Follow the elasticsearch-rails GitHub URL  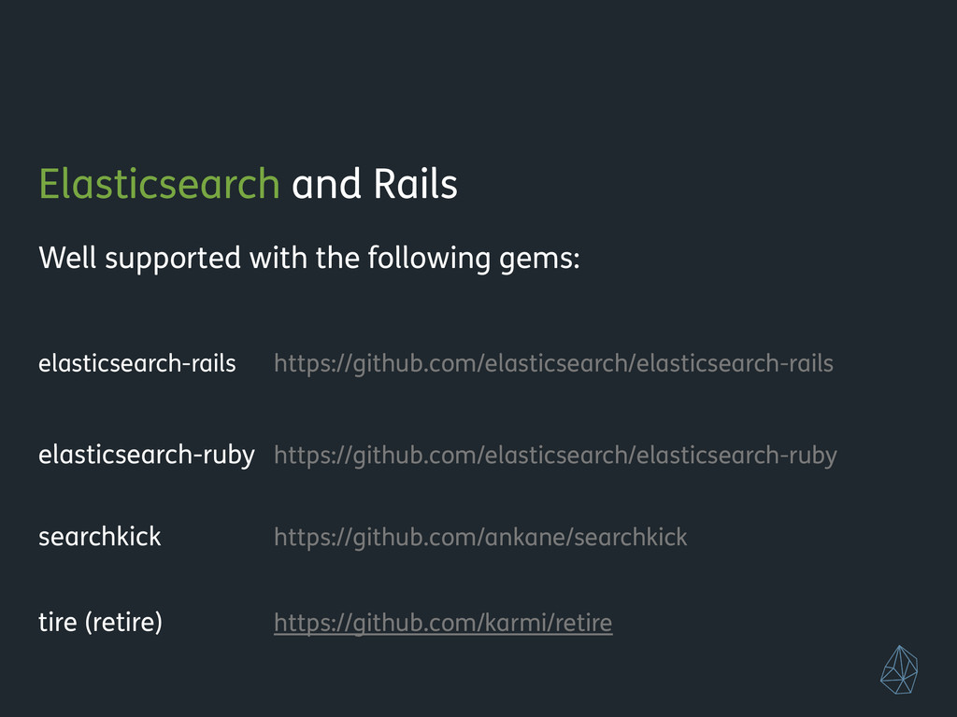[x=553, y=363]
